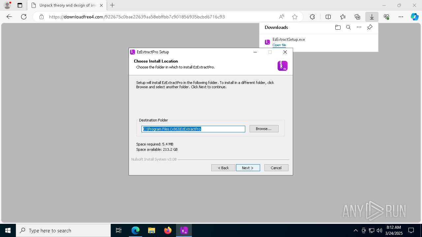
Task: Open File Explorer from the taskbar
Action: [x=151, y=230]
